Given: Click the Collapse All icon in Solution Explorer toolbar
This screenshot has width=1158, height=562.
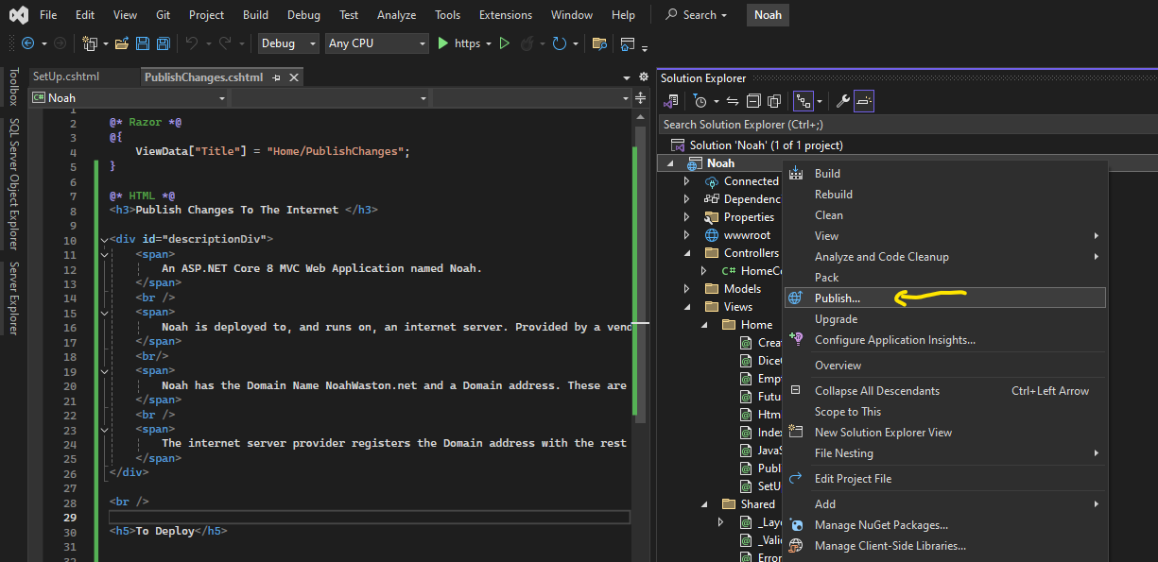Looking at the screenshot, I should tap(753, 101).
